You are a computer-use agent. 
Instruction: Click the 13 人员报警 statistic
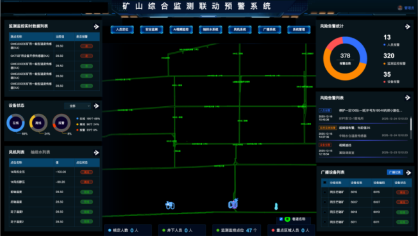point(391,41)
